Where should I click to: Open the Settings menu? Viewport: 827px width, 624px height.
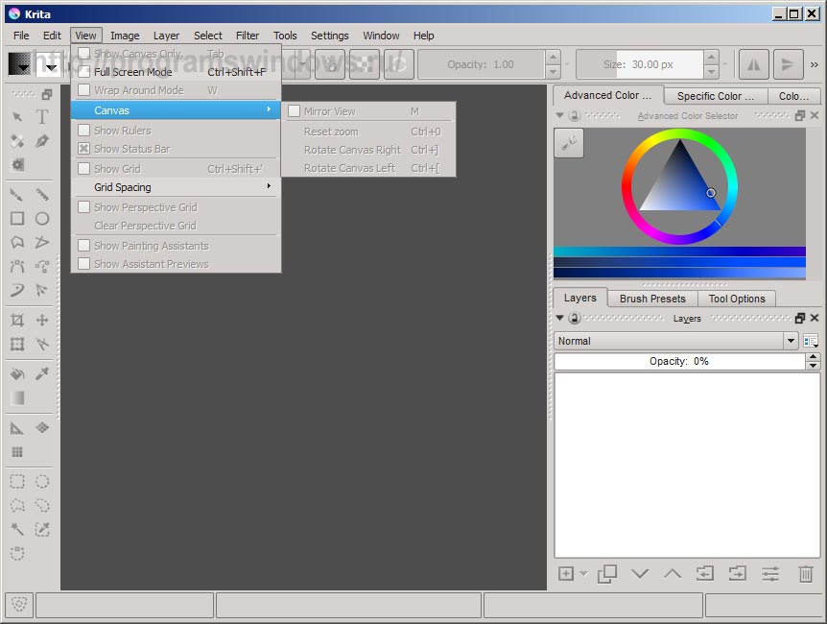click(x=330, y=36)
